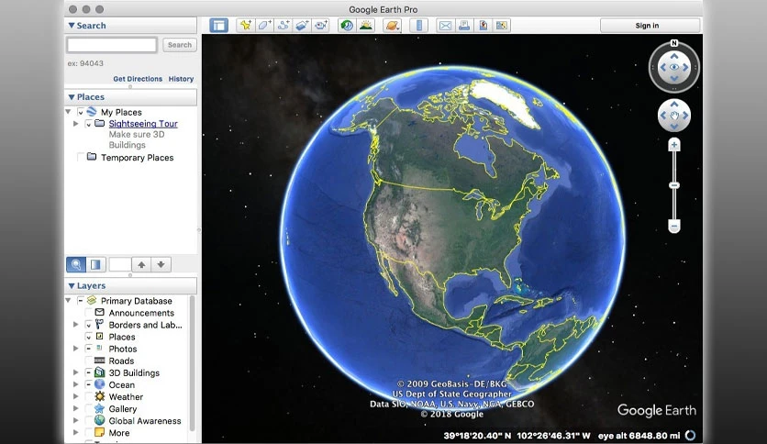
Task: Click the Record a Tour icon
Action: (320, 26)
